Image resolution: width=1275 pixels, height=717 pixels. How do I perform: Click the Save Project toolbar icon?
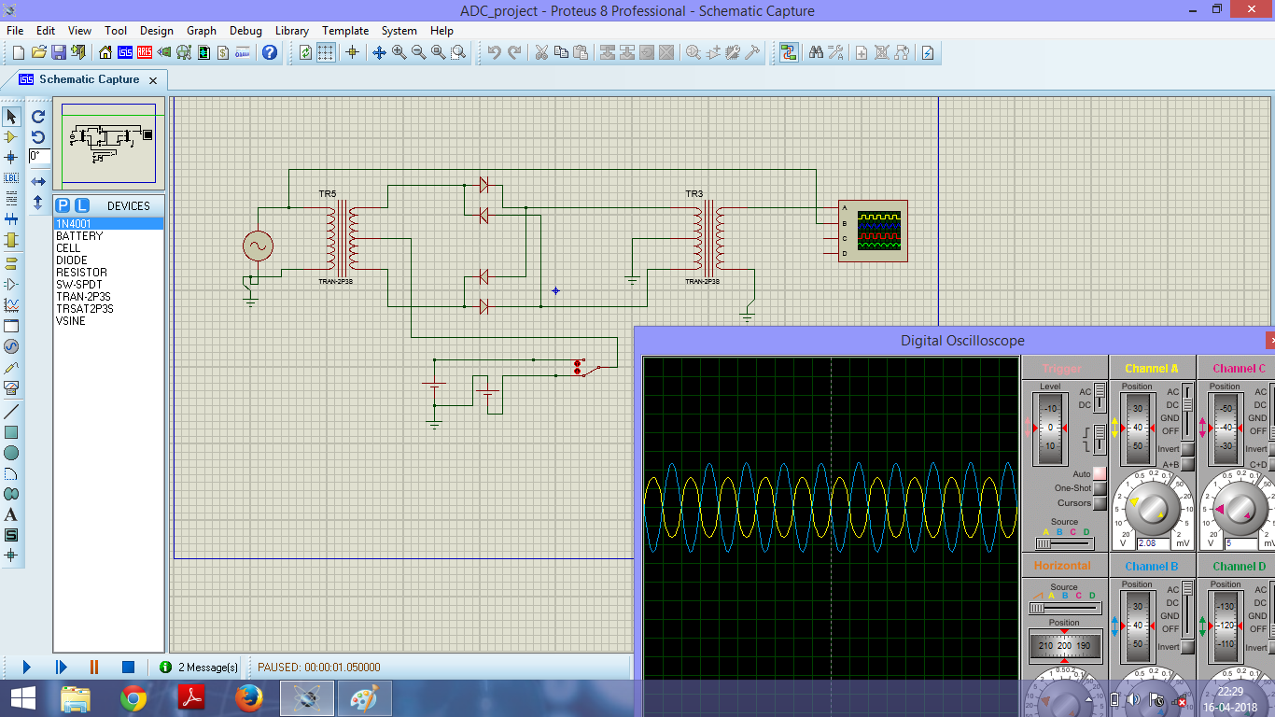point(58,52)
